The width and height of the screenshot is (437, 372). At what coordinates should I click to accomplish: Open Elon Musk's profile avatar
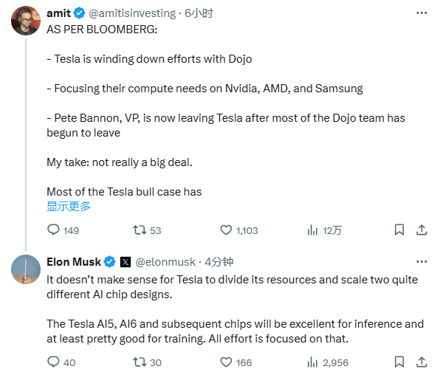click(26, 269)
